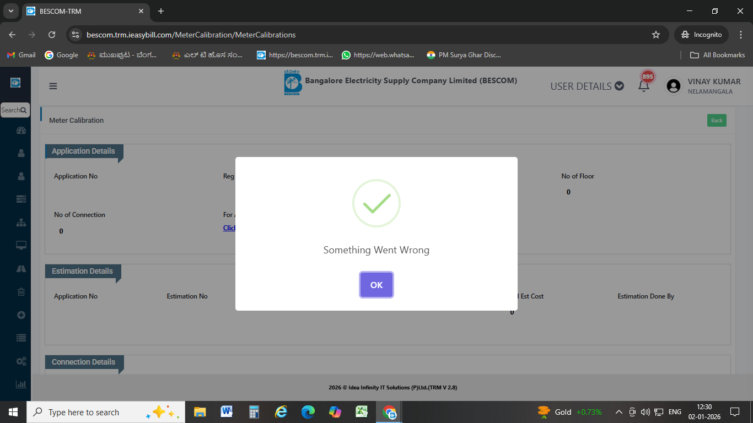The image size is (753, 423).
Task: Reload the current page
Action: click(52, 35)
